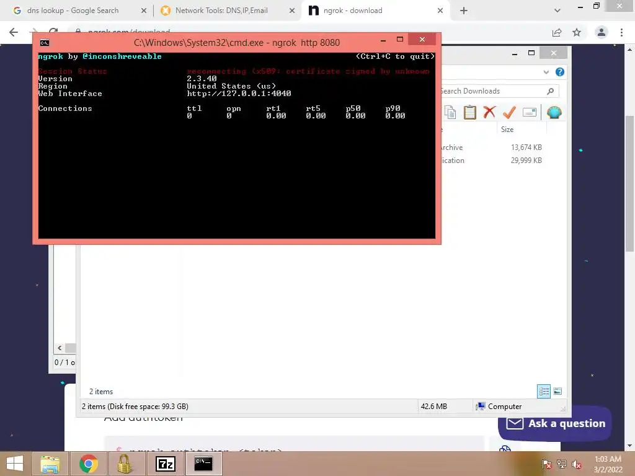
Task: Click the Chrome page vertical scrollbar thumb
Action: click(630, 183)
